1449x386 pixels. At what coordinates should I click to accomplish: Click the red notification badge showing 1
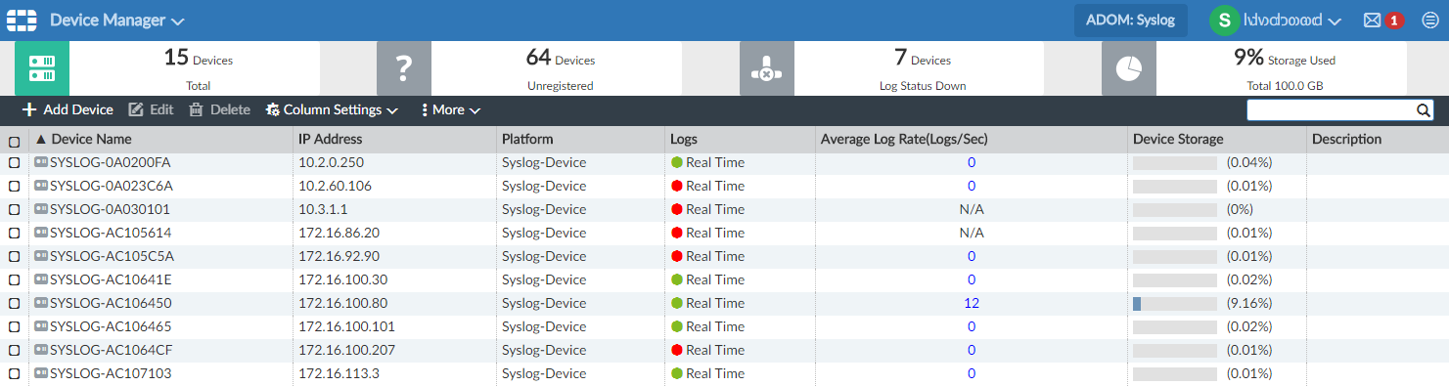click(1394, 21)
